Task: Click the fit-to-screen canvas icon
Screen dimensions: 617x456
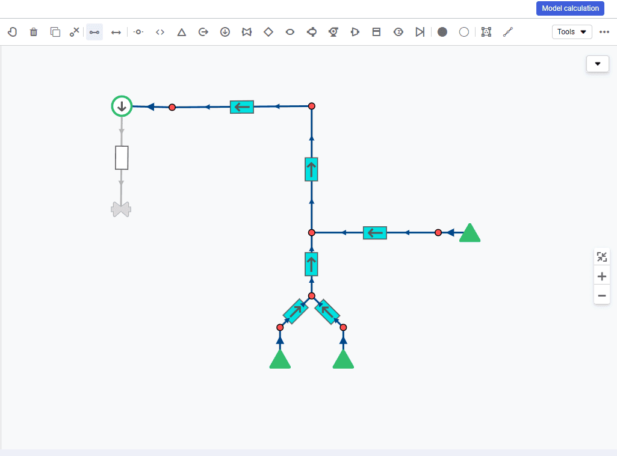Action: pos(602,257)
